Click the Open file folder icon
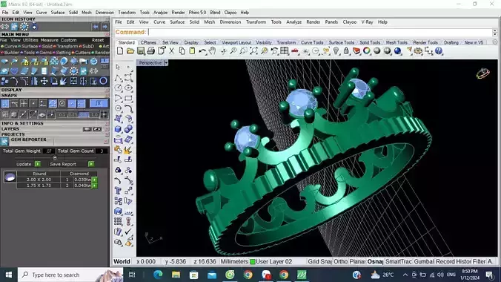Viewport: 501px width, 282px height. click(130, 51)
